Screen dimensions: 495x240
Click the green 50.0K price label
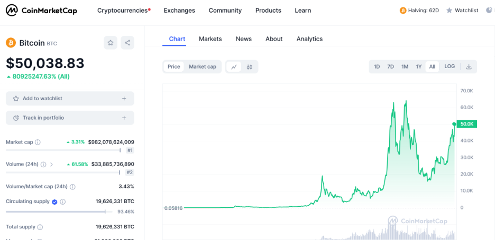point(467,124)
